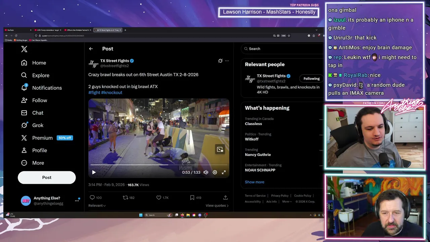Open options dots for Witkoff trend
Image resolution: width=430 pixels, height=242 pixels.
321,135
